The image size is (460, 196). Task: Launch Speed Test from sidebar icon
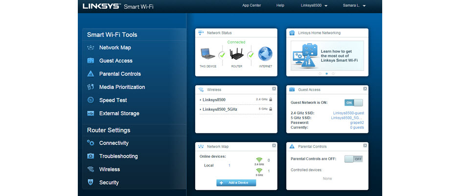(91, 100)
